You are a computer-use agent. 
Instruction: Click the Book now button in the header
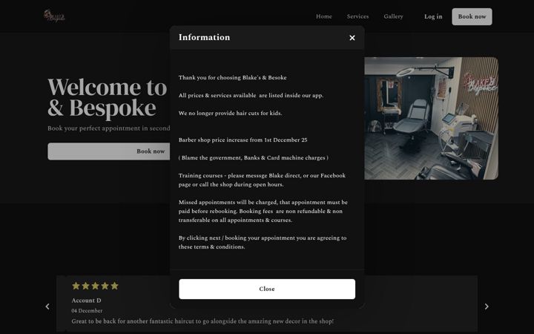point(472,16)
